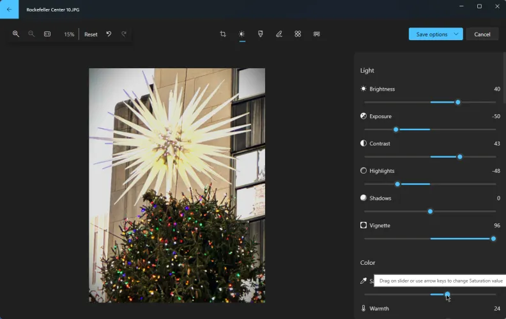Click the zoom out magnifier icon

[31, 34]
